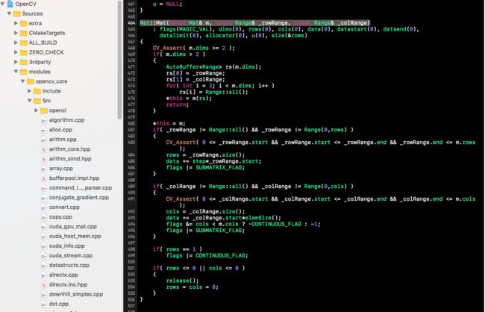Image resolution: width=485 pixels, height=312 pixels.
Task: Click the directx.inc.hpp header file icon
Action: [44, 284]
